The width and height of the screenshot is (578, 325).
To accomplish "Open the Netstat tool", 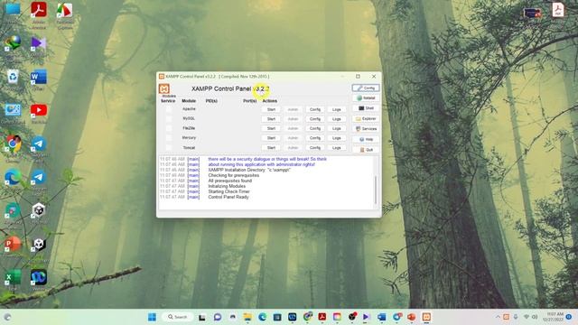I will [x=366, y=98].
